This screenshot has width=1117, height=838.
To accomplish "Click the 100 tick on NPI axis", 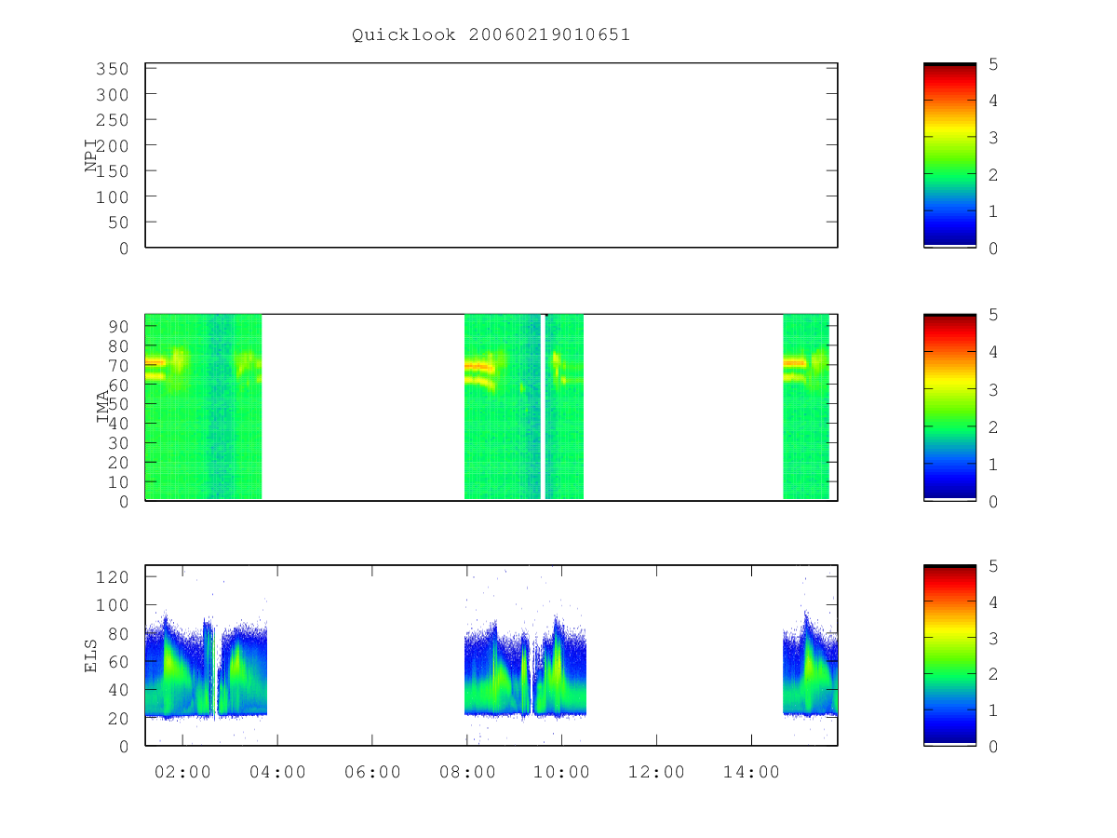I will point(113,197).
